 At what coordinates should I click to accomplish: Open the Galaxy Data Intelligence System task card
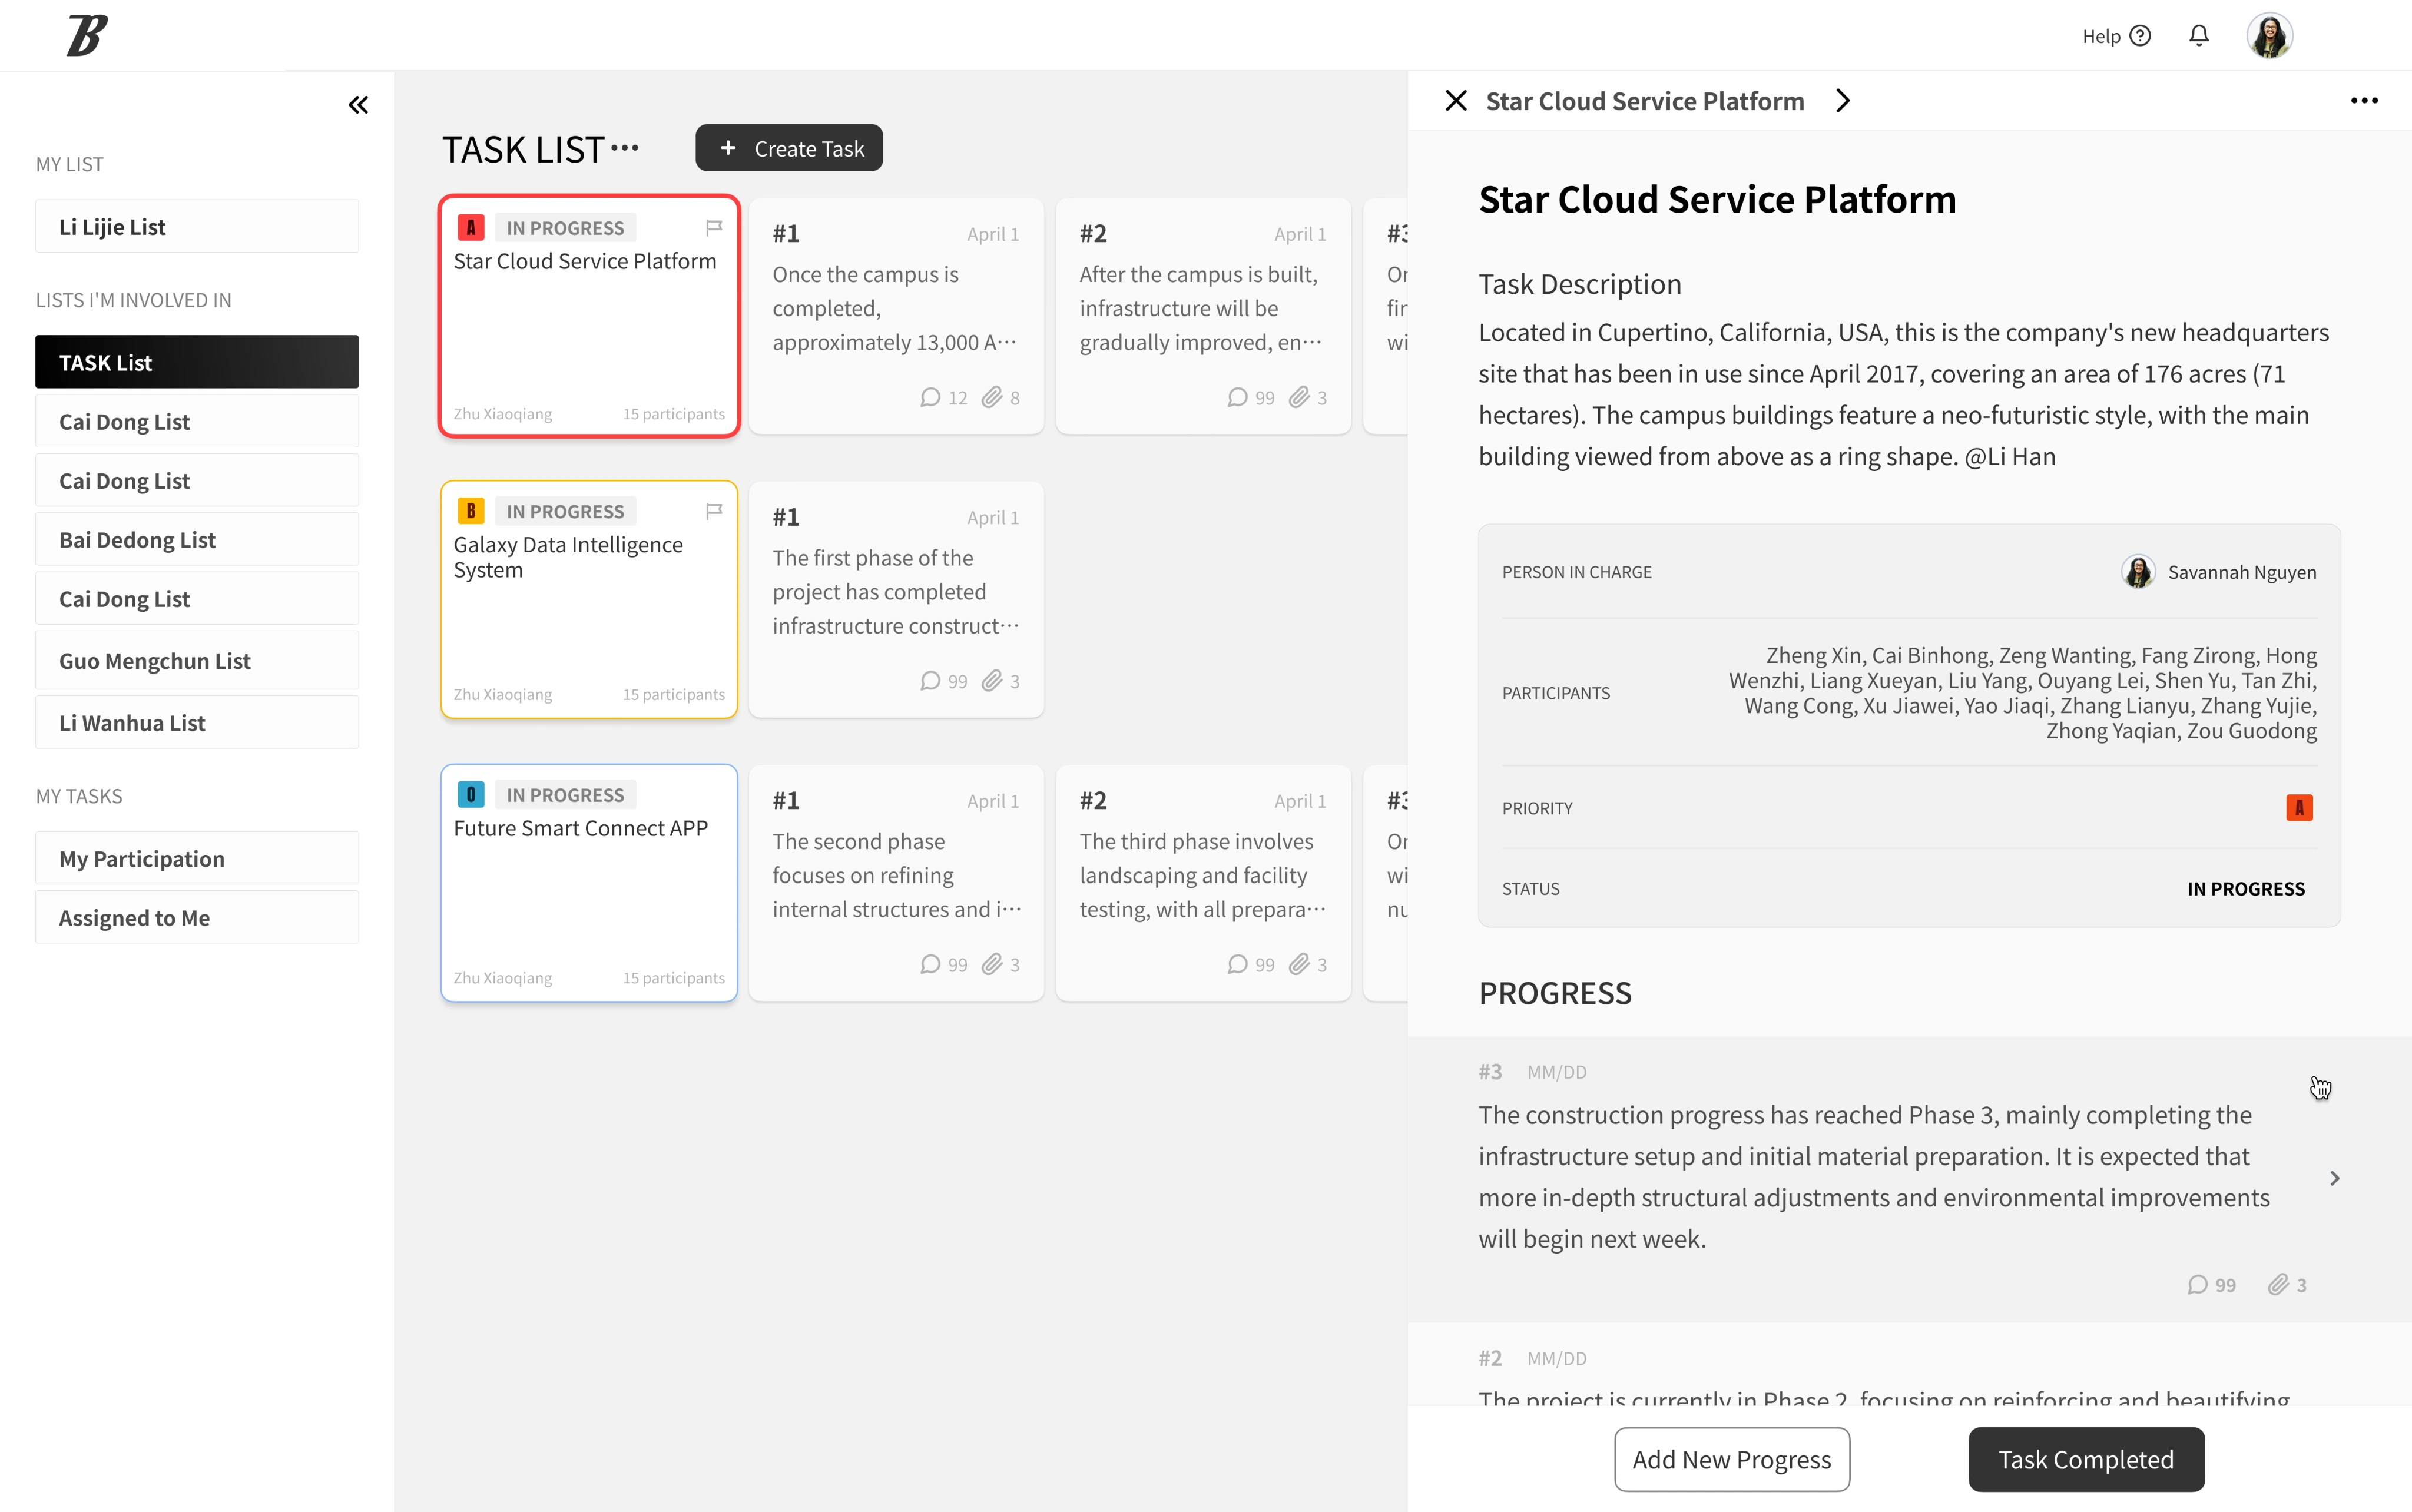click(589, 600)
